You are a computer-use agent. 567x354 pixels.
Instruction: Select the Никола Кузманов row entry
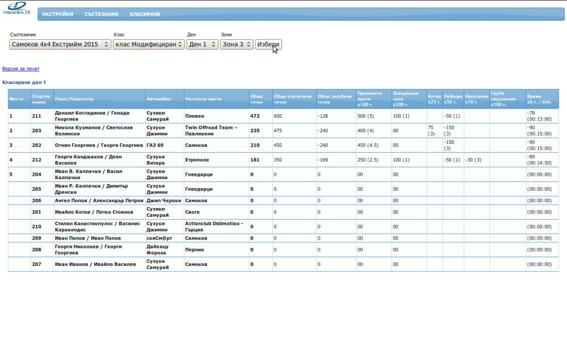92,131
